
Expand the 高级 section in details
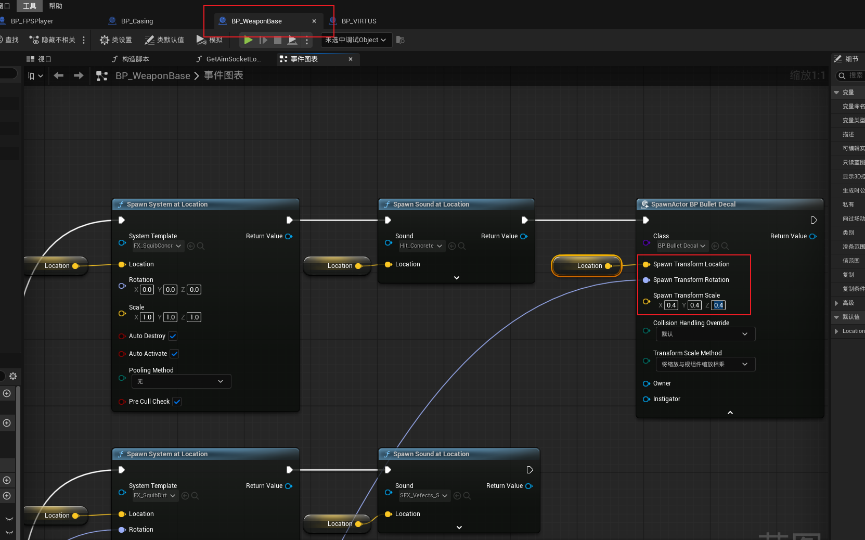(836, 303)
